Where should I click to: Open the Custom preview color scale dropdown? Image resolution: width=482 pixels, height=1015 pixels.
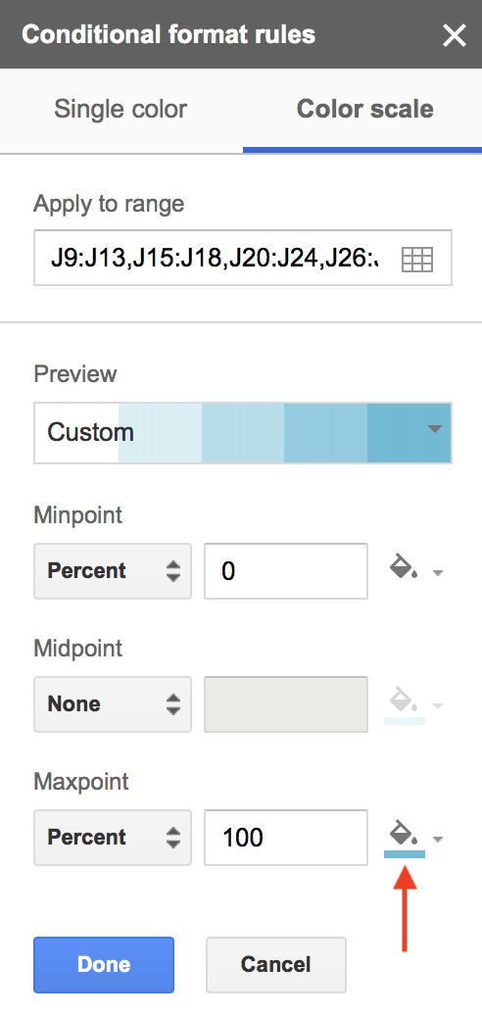(243, 433)
